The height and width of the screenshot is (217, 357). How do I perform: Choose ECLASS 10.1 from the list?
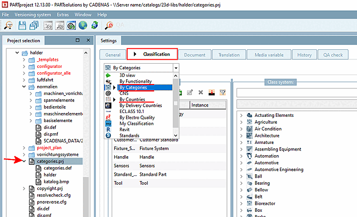[131, 111]
